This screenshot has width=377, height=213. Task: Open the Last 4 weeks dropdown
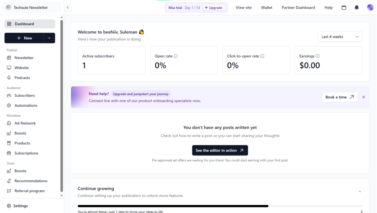(x=340, y=37)
